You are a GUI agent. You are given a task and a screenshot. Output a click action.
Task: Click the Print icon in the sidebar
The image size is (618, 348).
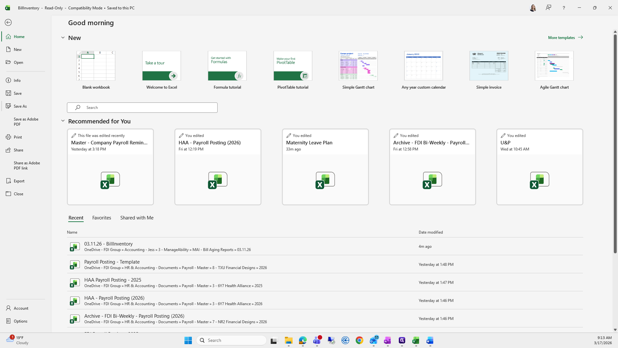point(8,137)
